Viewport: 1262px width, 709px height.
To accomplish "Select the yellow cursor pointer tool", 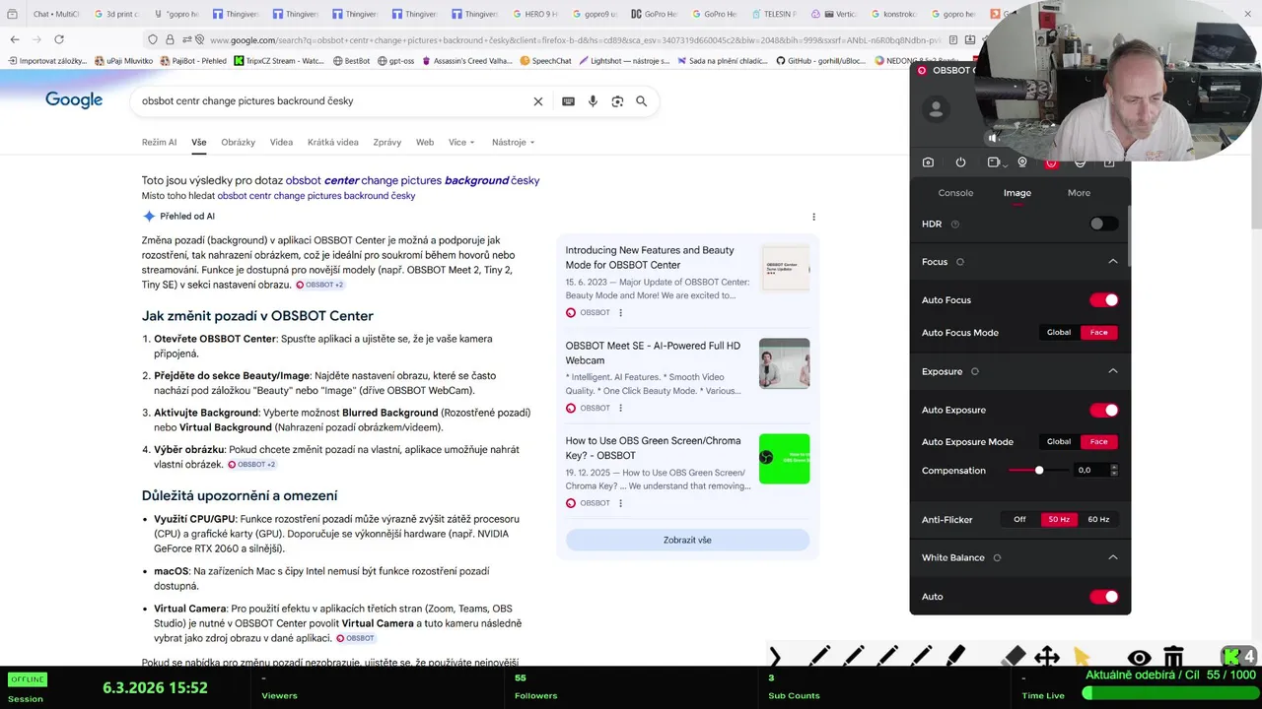I will point(1082,657).
